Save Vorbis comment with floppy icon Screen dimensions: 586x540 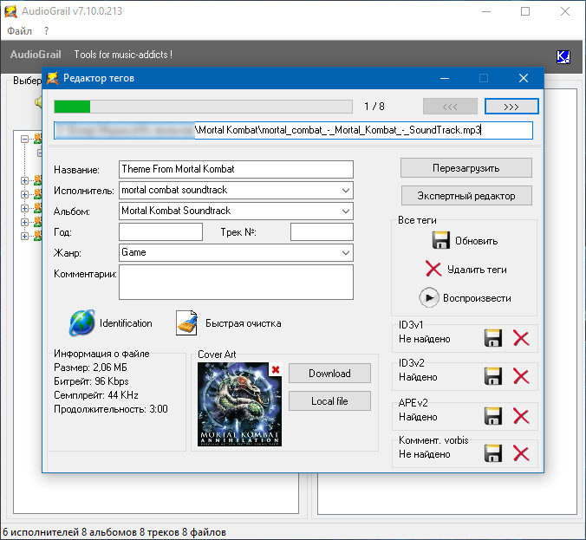[493, 453]
